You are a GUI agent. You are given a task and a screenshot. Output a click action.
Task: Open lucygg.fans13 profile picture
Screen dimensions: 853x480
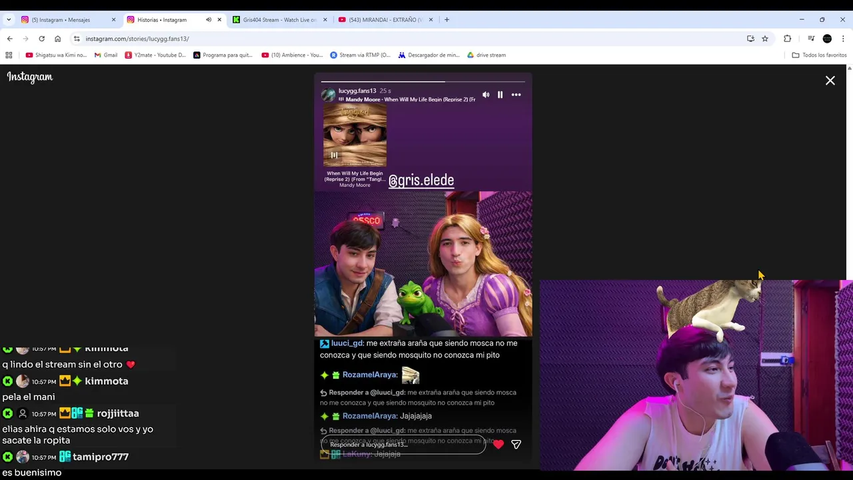(x=328, y=95)
